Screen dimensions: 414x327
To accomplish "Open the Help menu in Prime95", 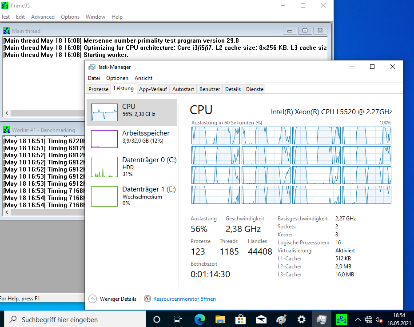I will [117, 17].
